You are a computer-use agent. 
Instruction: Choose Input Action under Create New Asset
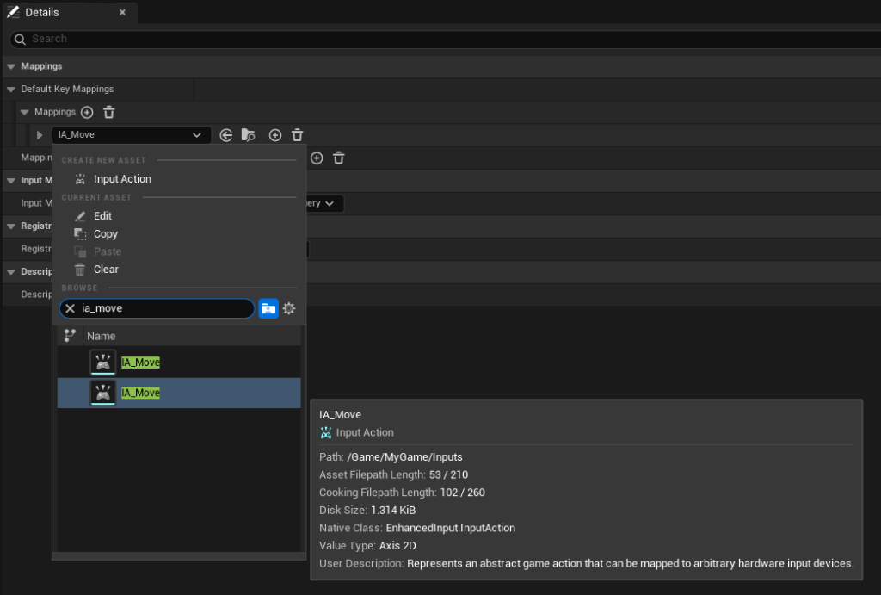click(x=122, y=179)
